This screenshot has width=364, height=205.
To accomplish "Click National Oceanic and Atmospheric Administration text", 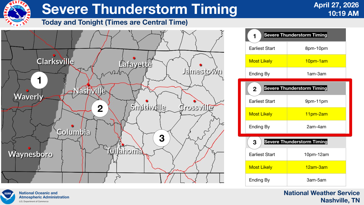I will (44, 195).
